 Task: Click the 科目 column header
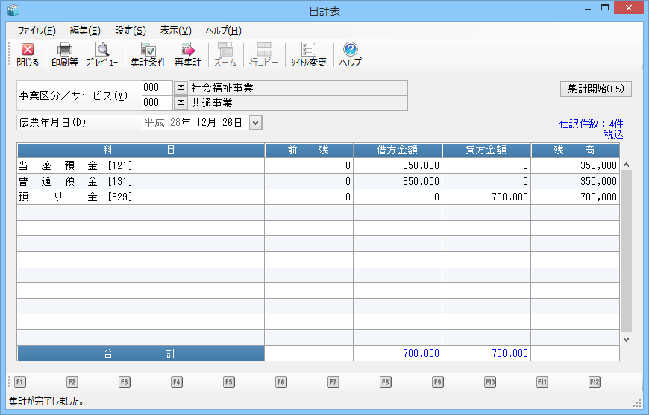(140, 150)
